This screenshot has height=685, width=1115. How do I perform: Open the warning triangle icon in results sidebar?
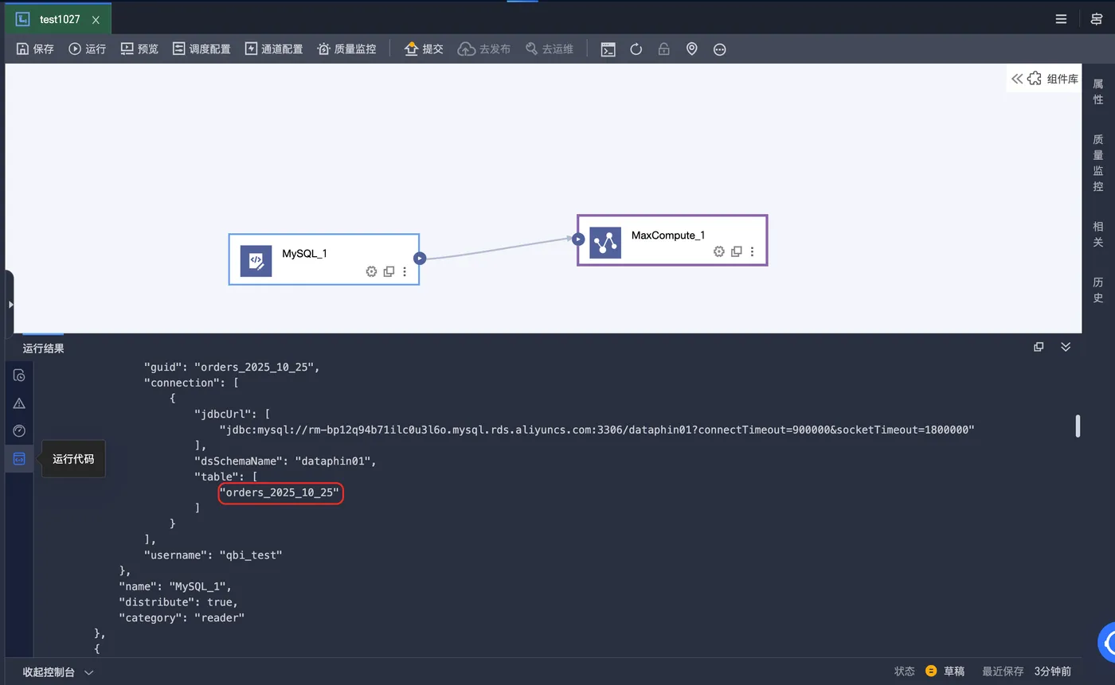[x=19, y=403]
